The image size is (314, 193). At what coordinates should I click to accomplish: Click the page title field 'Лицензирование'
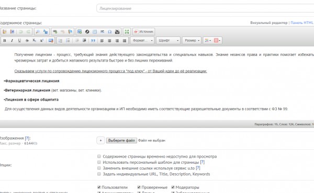pyautogui.click(x=205, y=8)
